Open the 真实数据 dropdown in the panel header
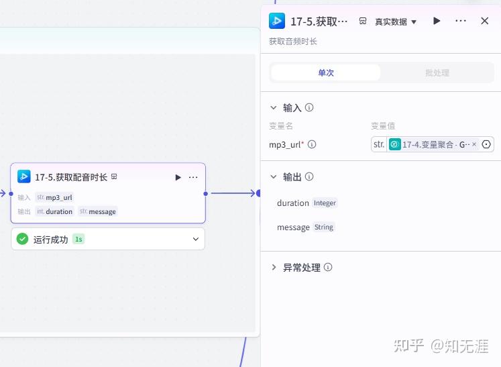This screenshot has height=367, width=501. 396,21
